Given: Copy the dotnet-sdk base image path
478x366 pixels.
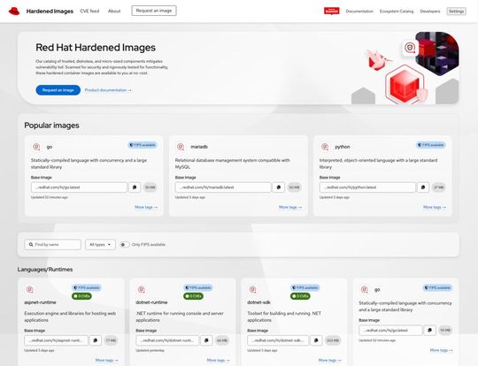Looking at the screenshot, I should tap(316, 340).
